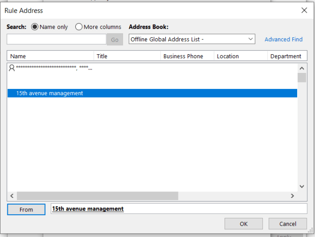The height and width of the screenshot is (237, 315).
Task: Sort by the Title column header
Action: coord(127,56)
